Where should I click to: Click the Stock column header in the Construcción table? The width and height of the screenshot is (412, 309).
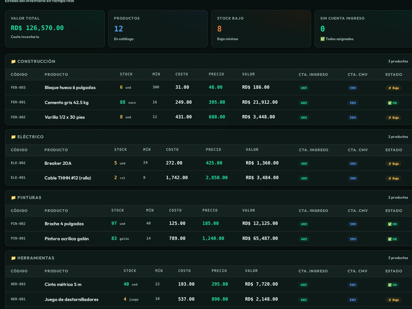click(126, 74)
